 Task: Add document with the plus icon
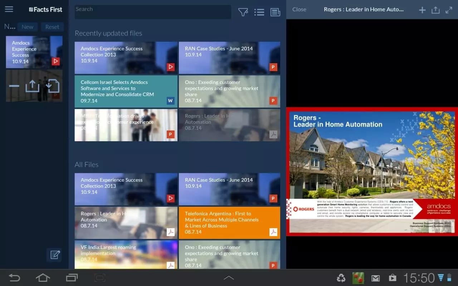click(422, 10)
